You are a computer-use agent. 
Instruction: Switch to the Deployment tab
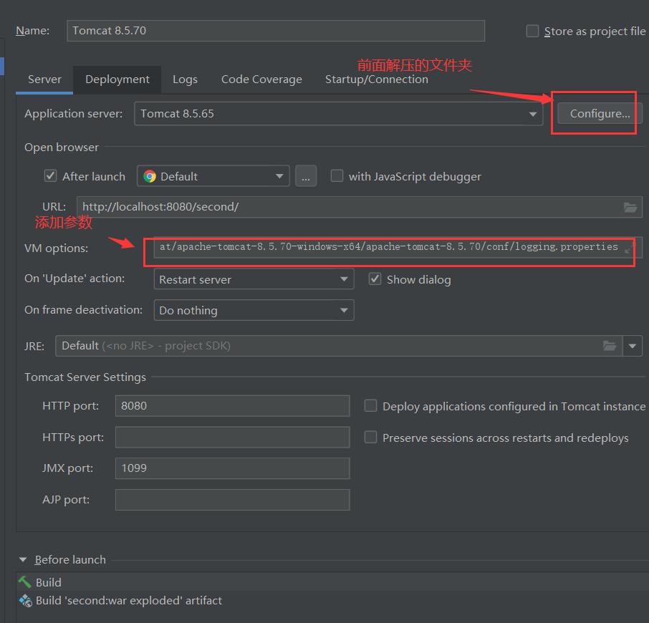pyautogui.click(x=117, y=79)
